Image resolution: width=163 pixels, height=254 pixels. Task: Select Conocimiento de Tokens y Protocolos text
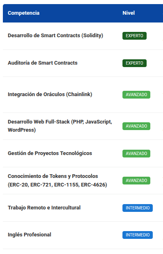pos(57,180)
